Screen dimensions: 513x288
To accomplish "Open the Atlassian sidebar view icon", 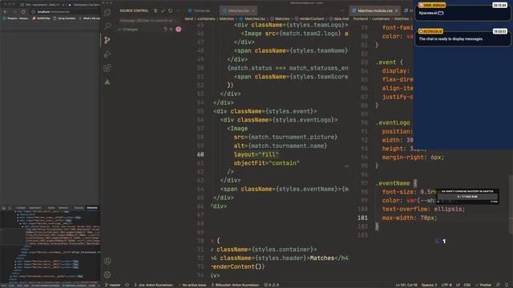I will pos(107,82).
